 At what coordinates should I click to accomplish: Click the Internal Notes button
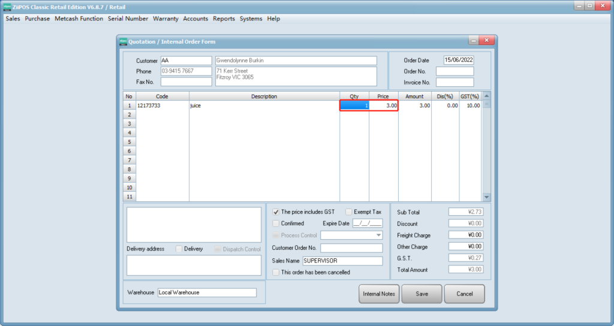click(379, 294)
